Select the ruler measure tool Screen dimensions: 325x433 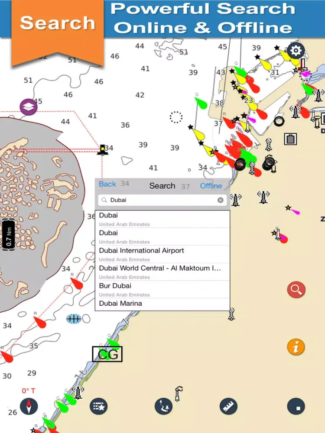[x=228, y=406]
